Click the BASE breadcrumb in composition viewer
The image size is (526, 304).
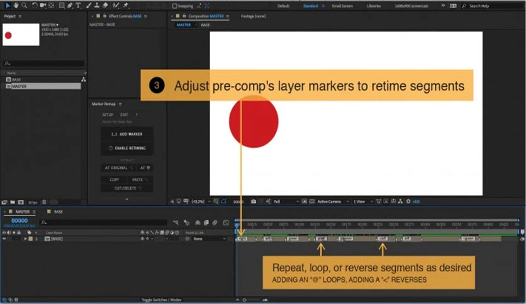[205, 24]
